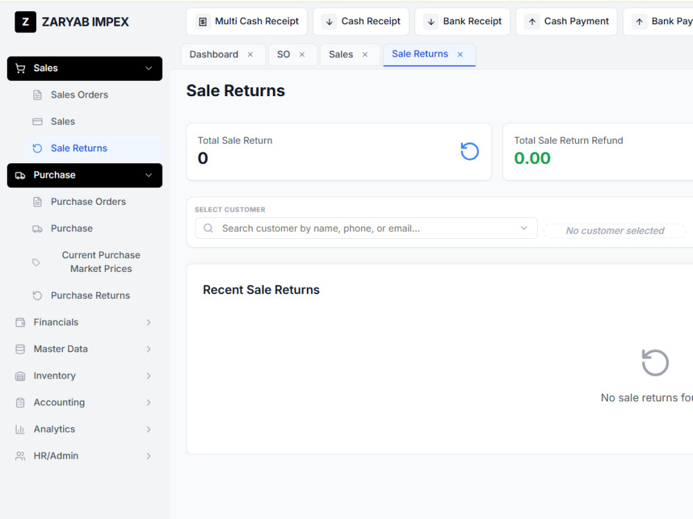Click the Sale Returns page heading
The width and height of the screenshot is (693, 519).
pos(236,91)
